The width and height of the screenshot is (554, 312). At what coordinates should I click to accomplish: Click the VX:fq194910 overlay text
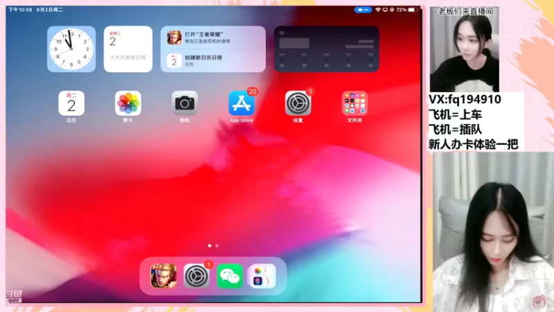tap(465, 99)
